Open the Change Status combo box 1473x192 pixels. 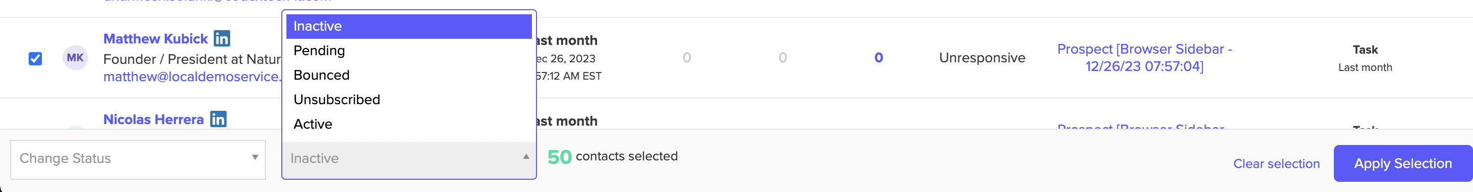139,159
